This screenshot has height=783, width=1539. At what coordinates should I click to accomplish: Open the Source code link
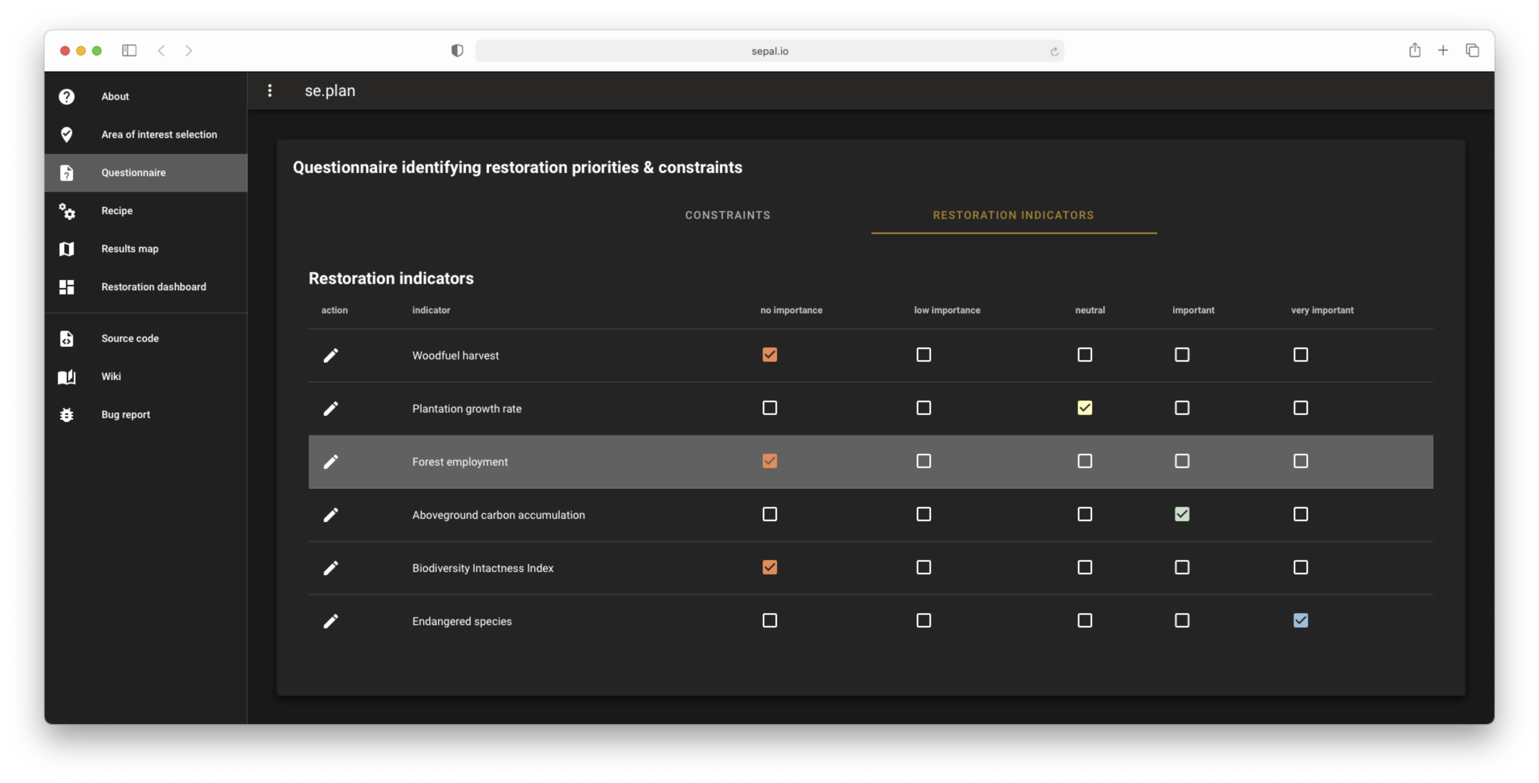(x=130, y=338)
